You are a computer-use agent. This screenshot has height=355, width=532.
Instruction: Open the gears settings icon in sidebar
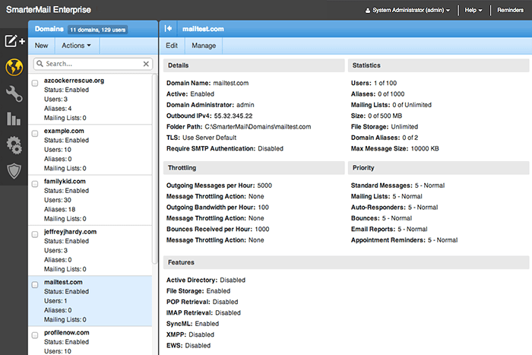13,145
